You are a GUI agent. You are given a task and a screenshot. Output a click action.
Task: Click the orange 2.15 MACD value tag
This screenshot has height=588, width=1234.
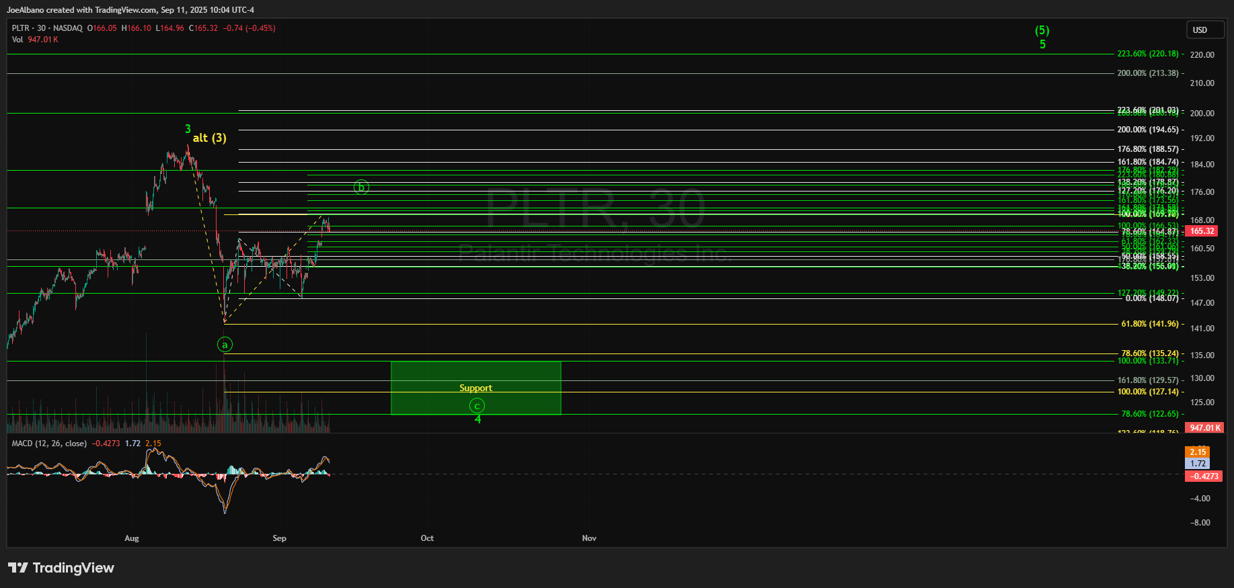coord(1198,452)
